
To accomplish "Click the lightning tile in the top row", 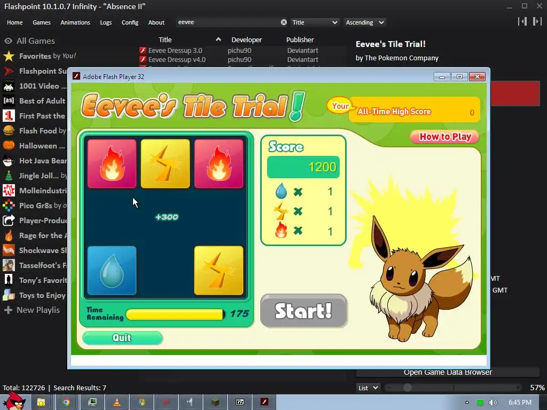I will (166, 163).
